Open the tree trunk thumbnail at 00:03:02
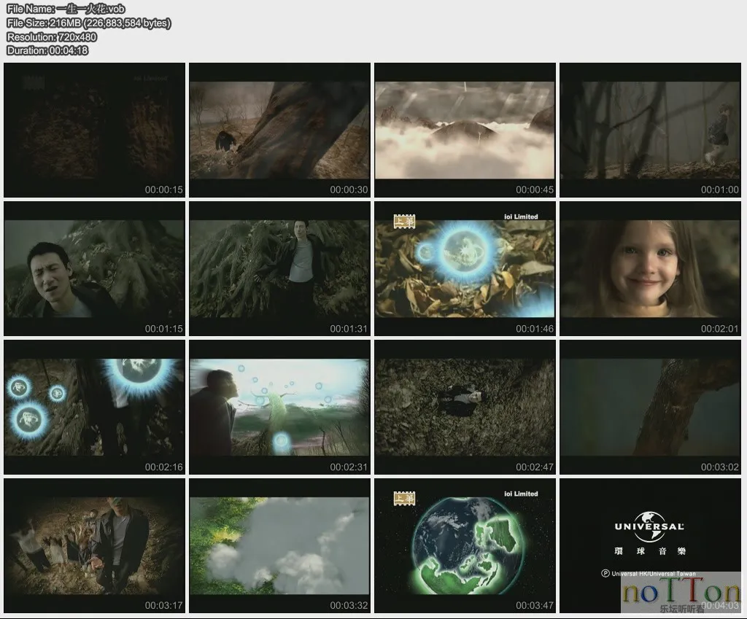 [x=650, y=407]
